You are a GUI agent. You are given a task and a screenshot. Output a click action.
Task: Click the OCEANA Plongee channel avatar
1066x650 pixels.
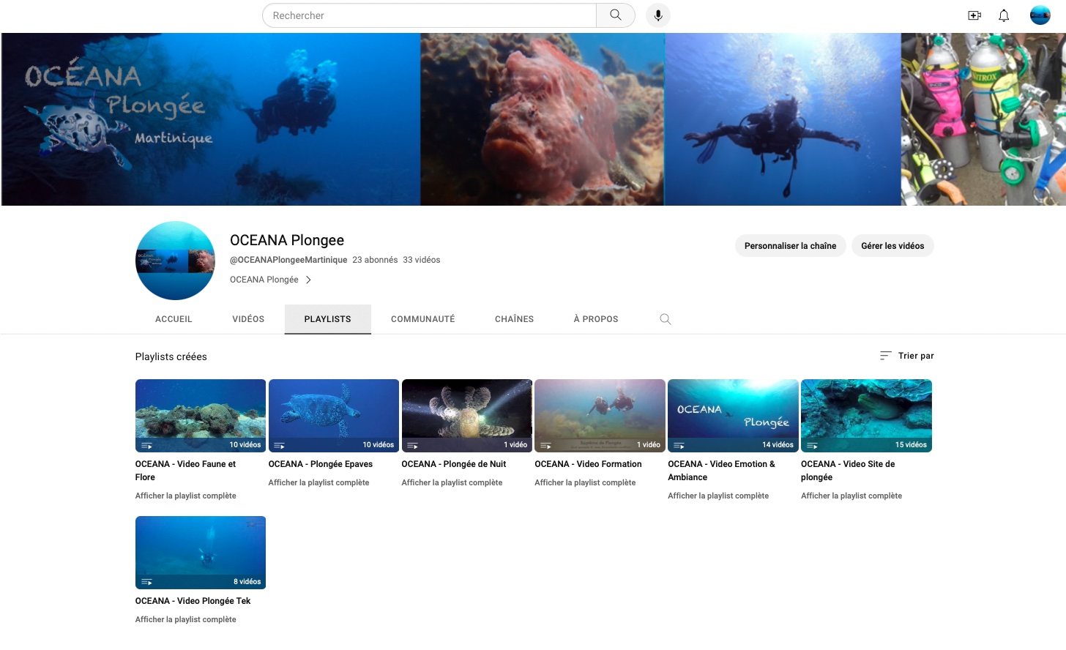[175, 261]
